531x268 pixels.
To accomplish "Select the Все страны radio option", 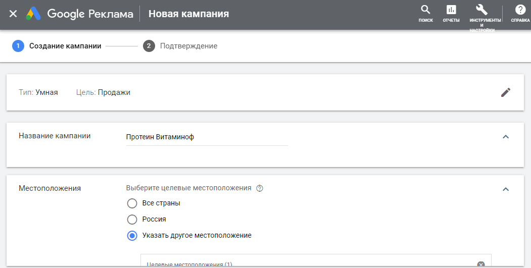I will tap(132, 203).
